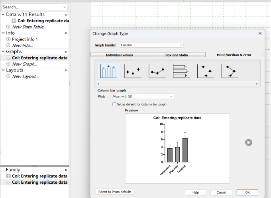The width and height of the screenshot is (271, 198).
Task: Open the navigator Search dropdown arrow
Action: click(x=65, y=7)
